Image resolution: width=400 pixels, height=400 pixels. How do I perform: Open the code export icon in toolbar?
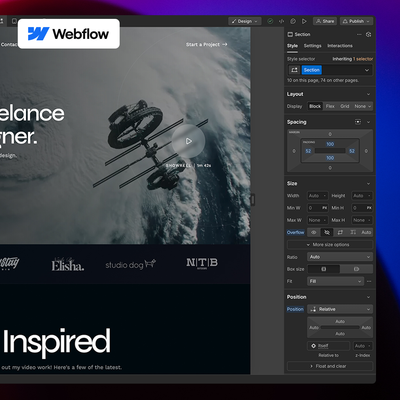(281, 21)
